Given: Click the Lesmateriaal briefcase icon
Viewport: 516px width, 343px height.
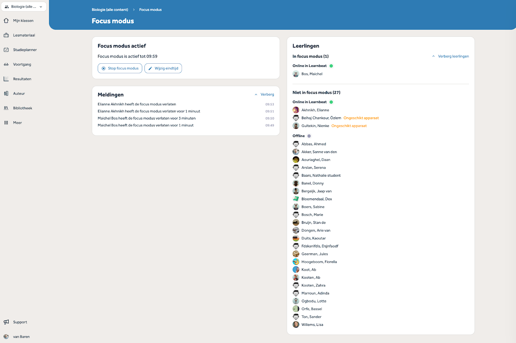Looking at the screenshot, I should click(6, 35).
